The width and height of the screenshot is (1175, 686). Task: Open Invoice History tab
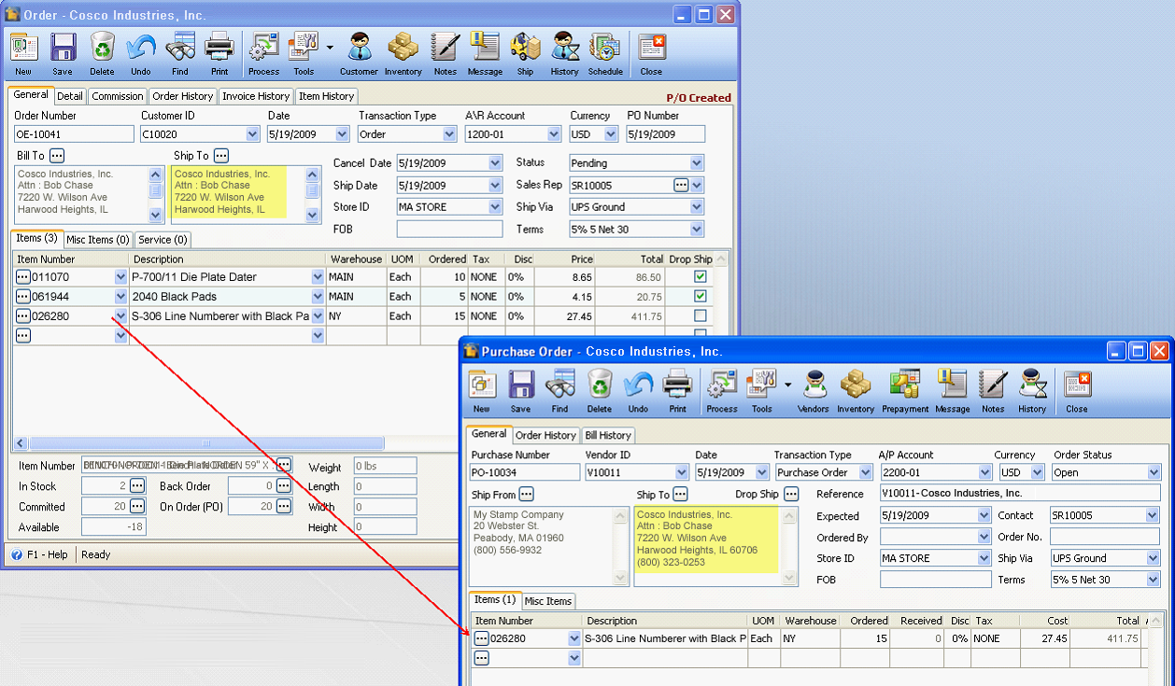pyautogui.click(x=256, y=96)
